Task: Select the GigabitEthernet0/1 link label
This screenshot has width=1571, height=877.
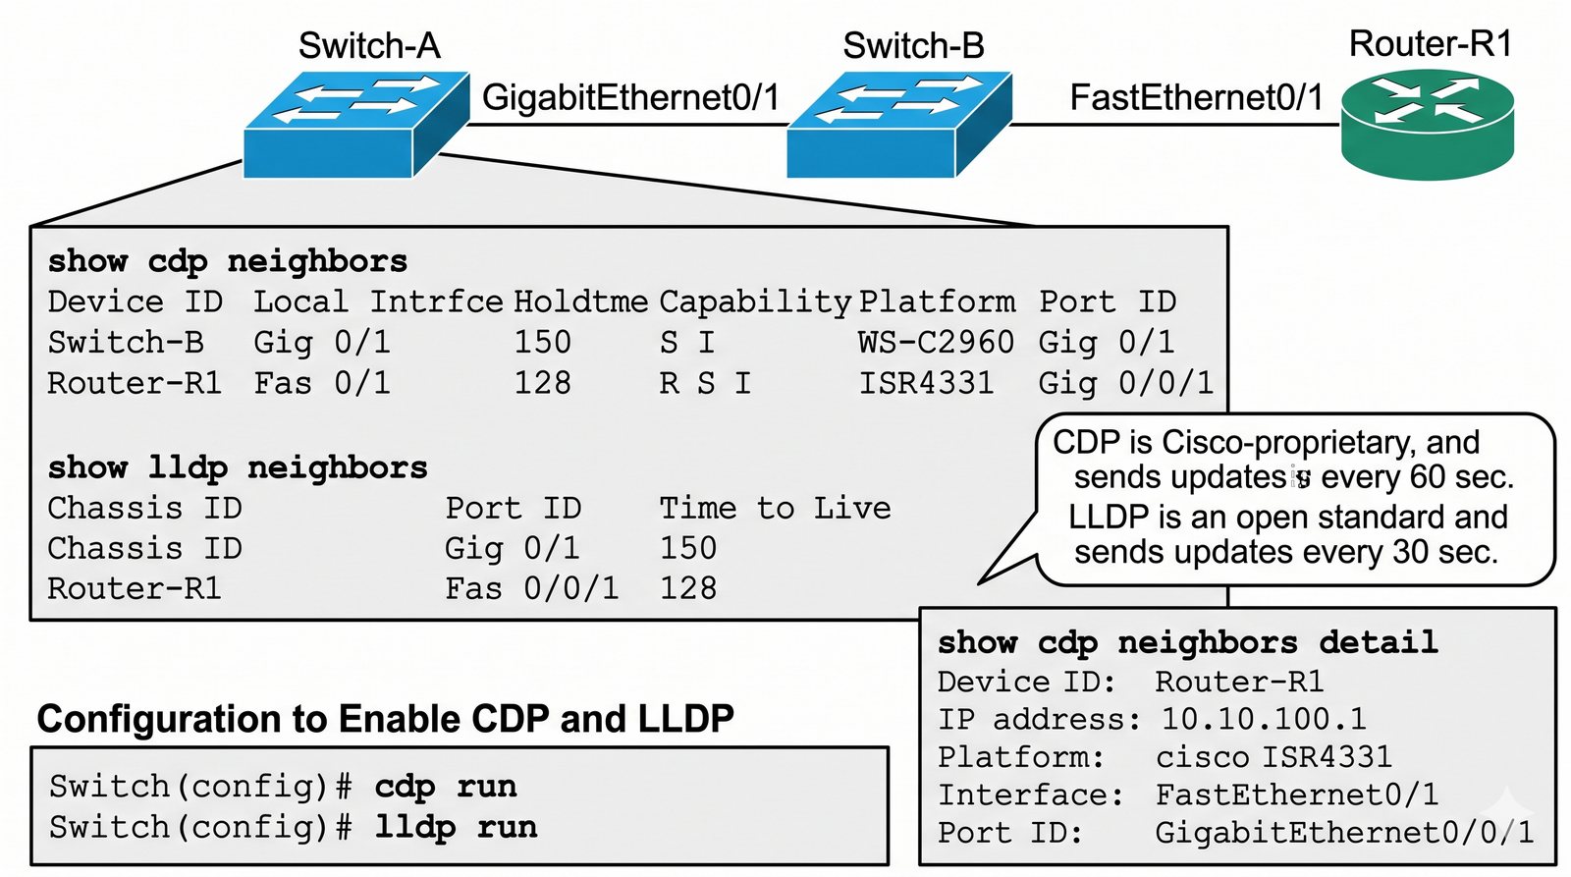Action: pyautogui.click(x=631, y=97)
